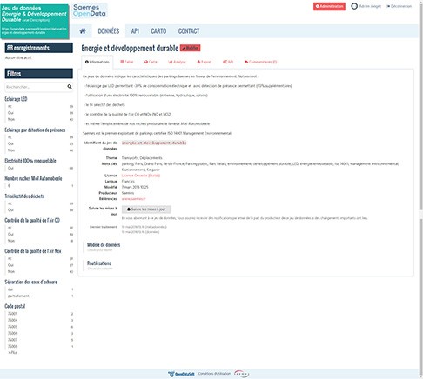The height and width of the screenshot is (379, 423).
Task: Open the Analyse tab
Action: 177,62
